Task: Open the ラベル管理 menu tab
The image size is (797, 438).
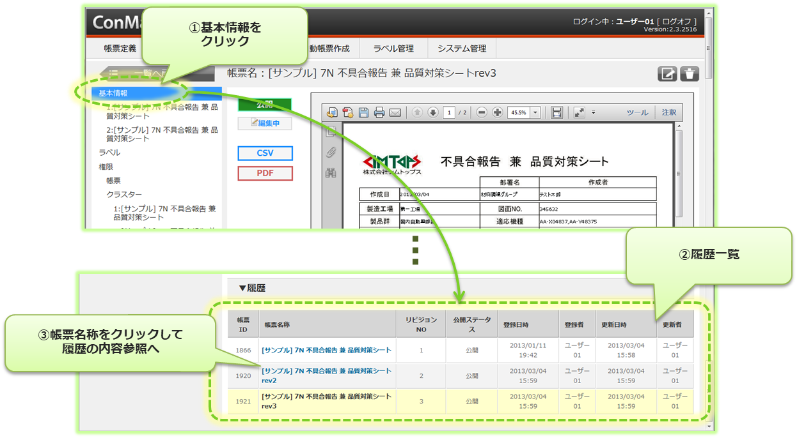Action: tap(393, 48)
